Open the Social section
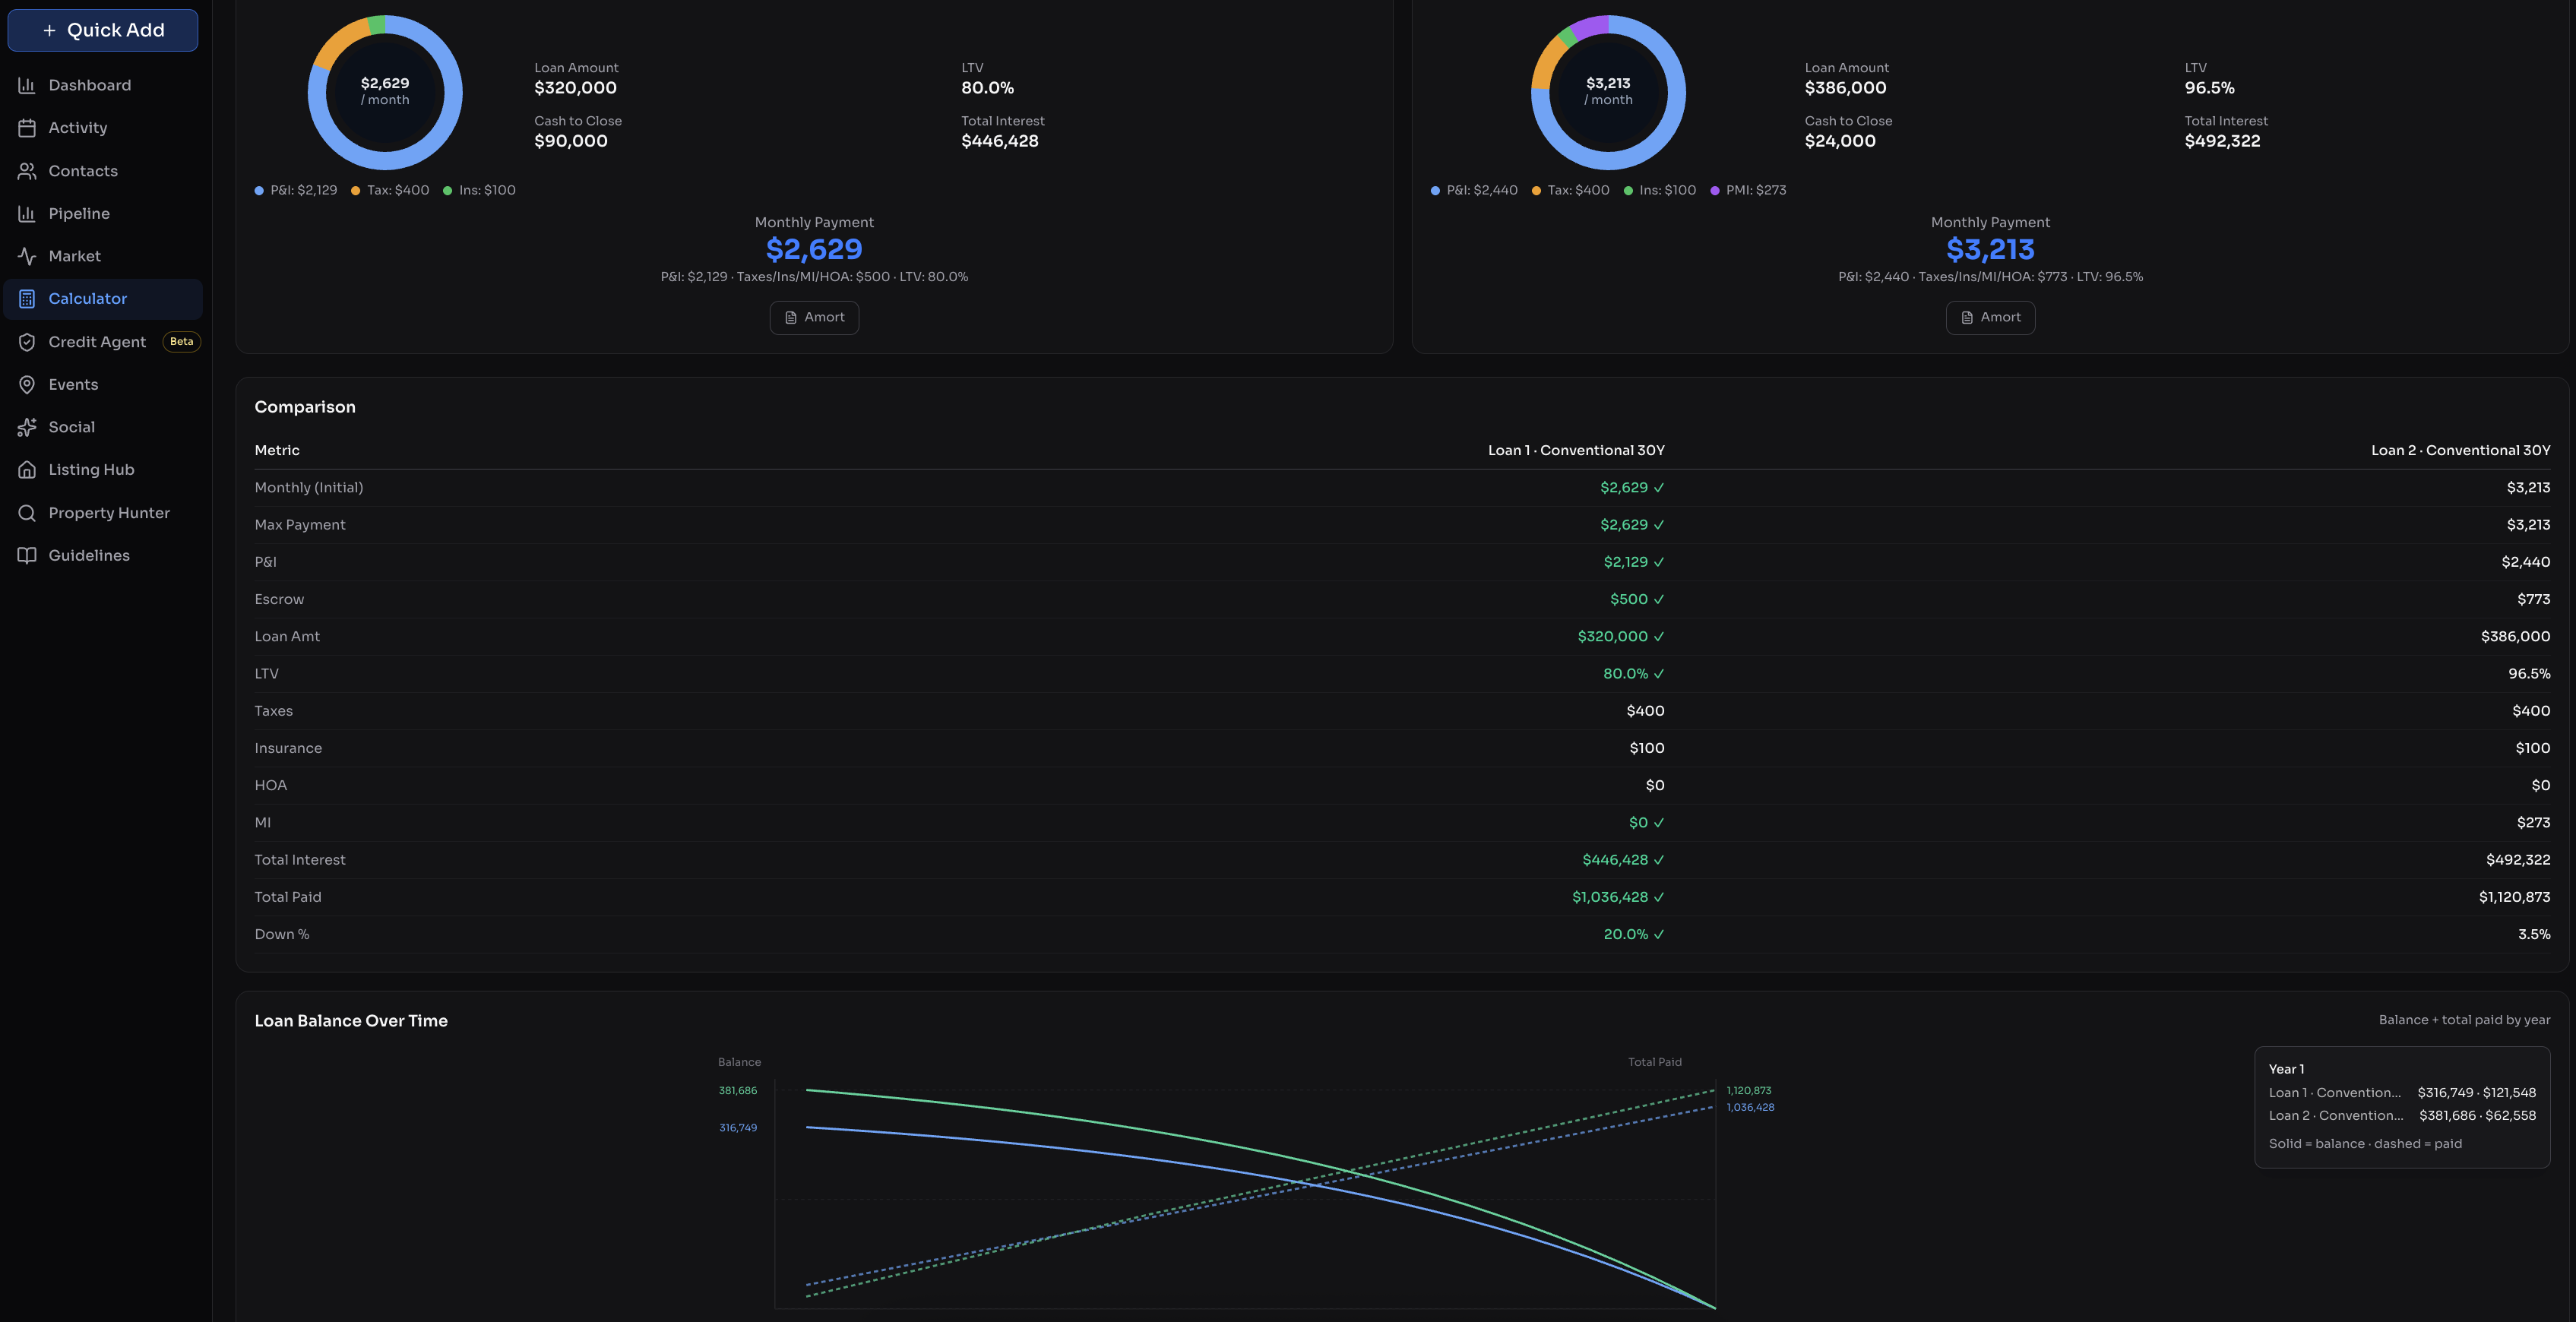The image size is (2576, 1322). [70, 426]
